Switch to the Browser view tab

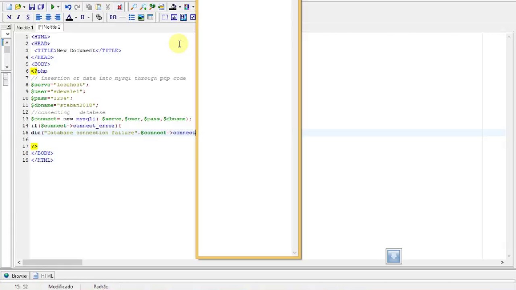16,276
